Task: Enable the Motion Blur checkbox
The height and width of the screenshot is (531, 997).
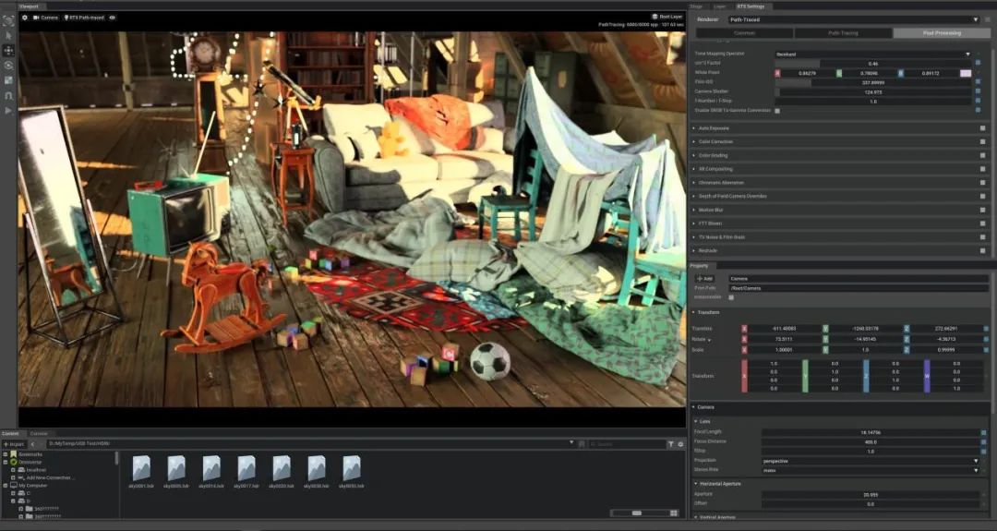Action: pyautogui.click(x=982, y=210)
